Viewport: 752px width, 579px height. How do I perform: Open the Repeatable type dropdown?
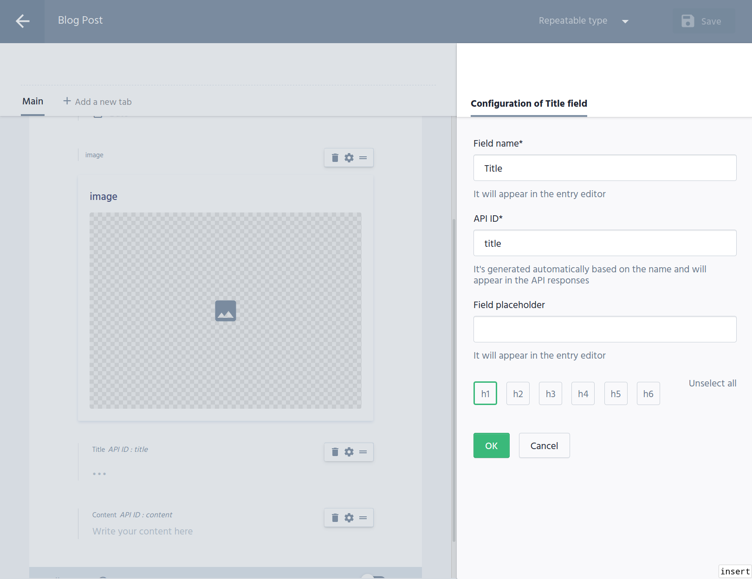click(x=583, y=21)
